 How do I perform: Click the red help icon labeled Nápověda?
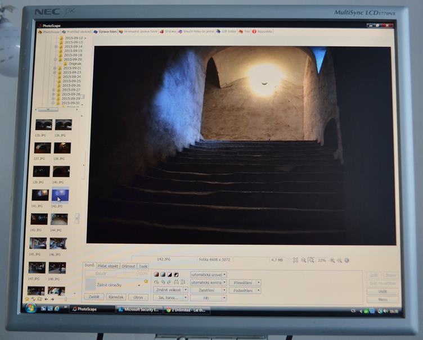click(x=254, y=31)
